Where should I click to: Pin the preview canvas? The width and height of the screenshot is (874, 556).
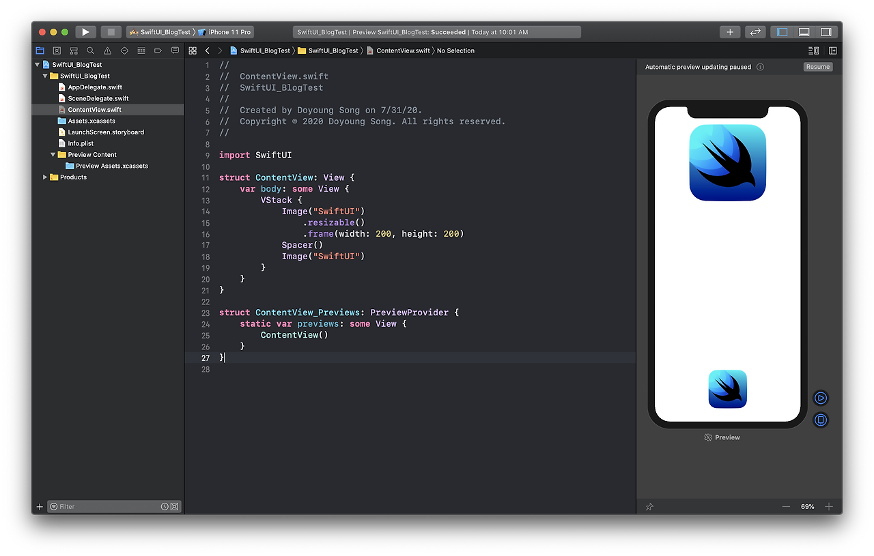click(x=649, y=507)
